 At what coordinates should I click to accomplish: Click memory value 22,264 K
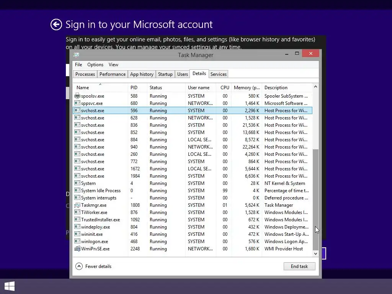(x=251, y=147)
